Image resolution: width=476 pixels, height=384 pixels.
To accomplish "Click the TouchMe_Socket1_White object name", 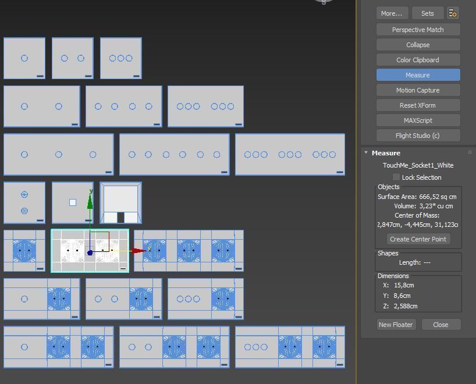I will [x=418, y=165].
